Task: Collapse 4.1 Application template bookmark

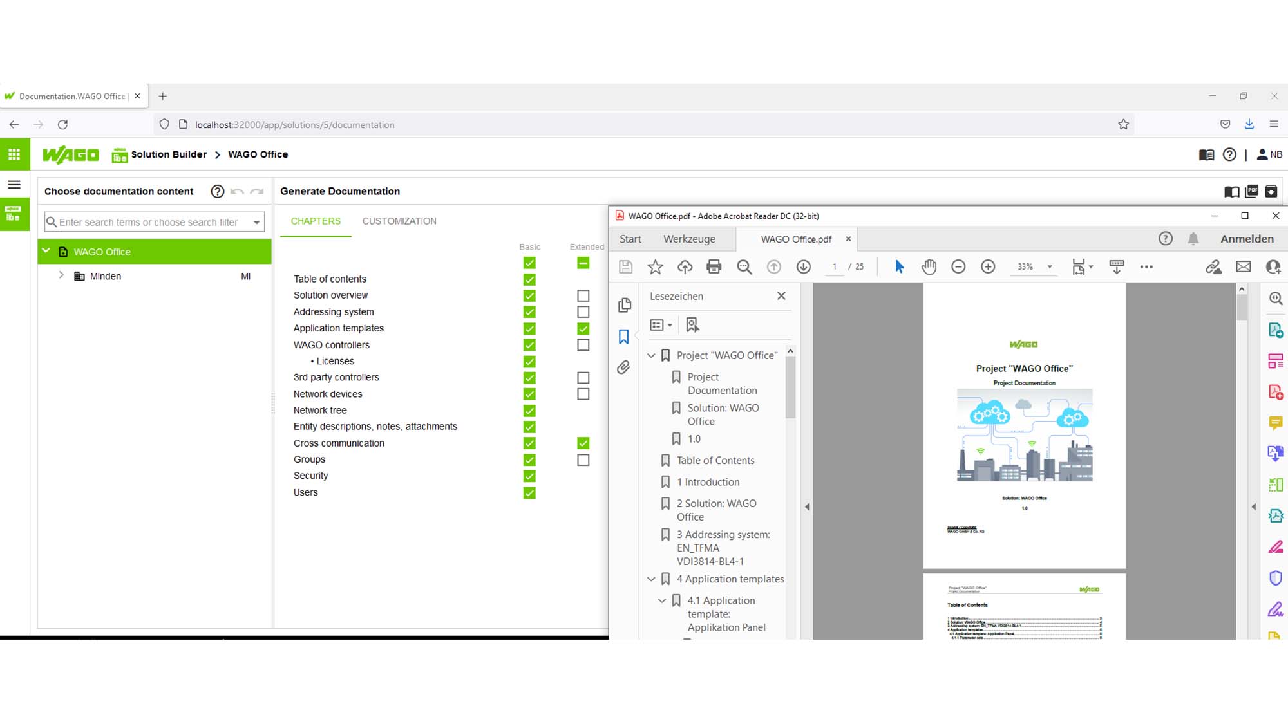Action: (662, 600)
